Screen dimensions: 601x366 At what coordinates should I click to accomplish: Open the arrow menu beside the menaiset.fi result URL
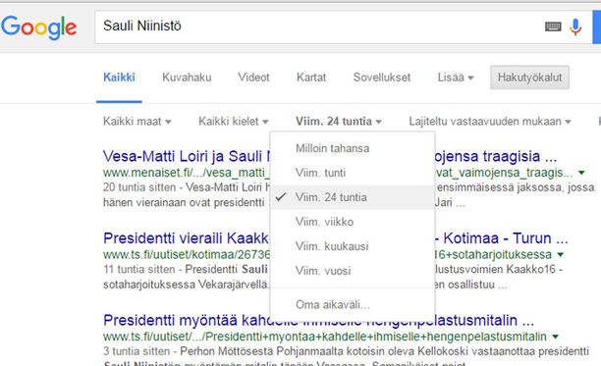click(x=581, y=173)
